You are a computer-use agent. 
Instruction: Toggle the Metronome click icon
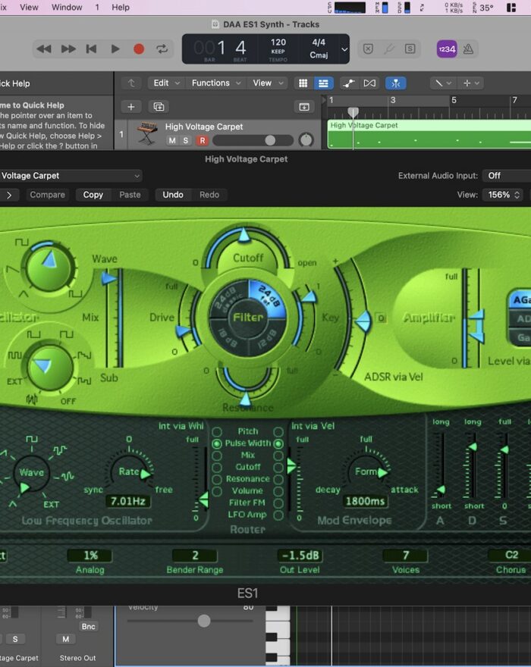coord(468,49)
